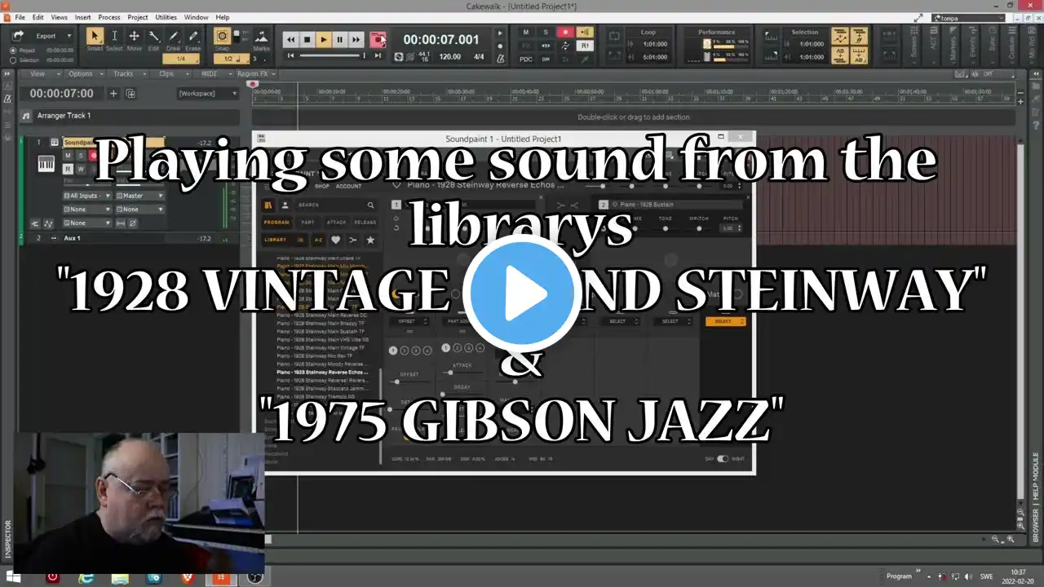
Task: Add a new track with plus icon
Action: (113, 94)
